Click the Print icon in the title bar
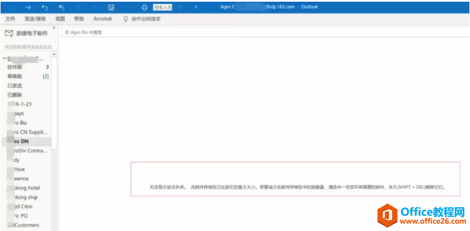Screen dimensions: 470x231 [144, 7]
